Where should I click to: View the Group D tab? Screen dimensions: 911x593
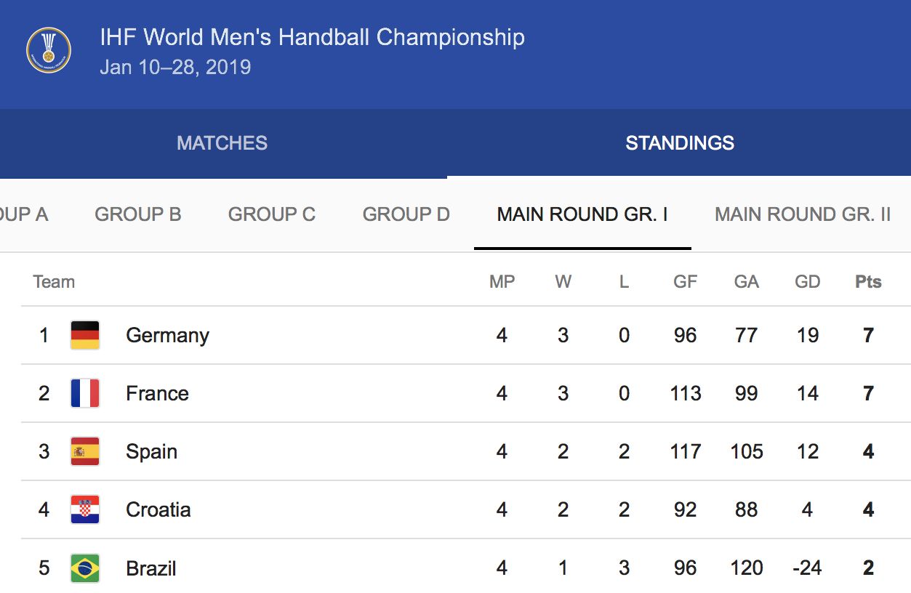tap(406, 214)
